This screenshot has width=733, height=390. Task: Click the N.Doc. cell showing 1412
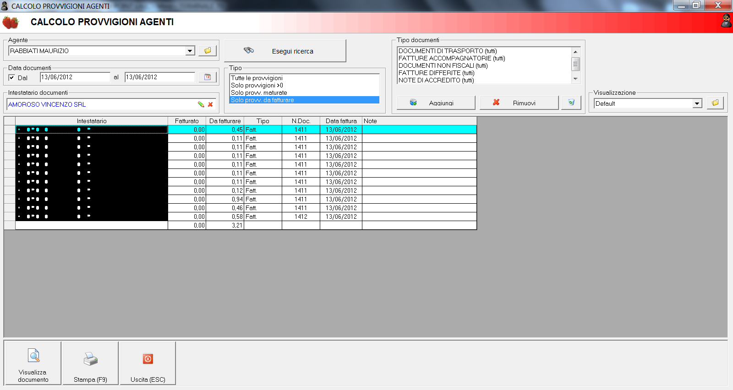coord(301,217)
